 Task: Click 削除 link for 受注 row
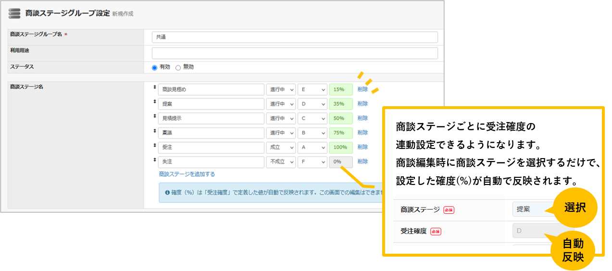[x=362, y=147]
